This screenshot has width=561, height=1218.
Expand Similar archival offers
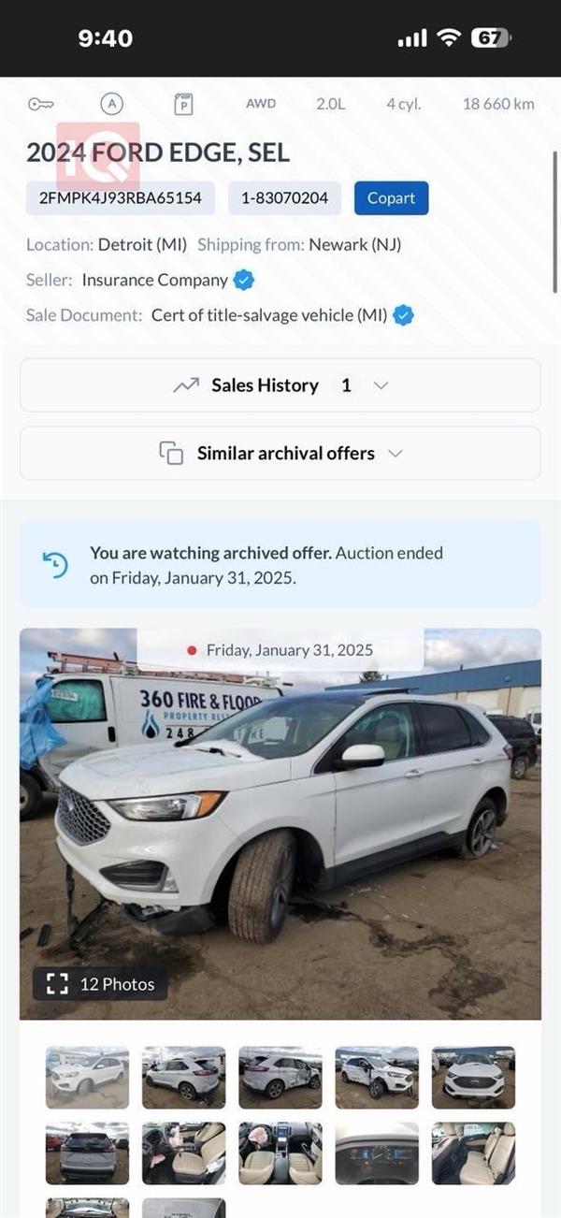[x=394, y=453]
